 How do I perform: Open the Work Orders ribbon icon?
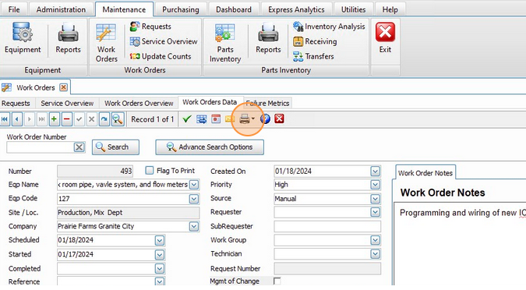pyautogui.click(x=106, y=43)
